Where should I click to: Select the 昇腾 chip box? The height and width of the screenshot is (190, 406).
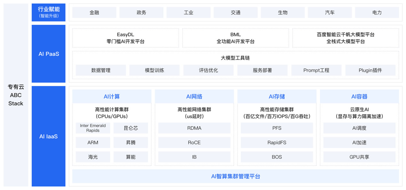pyautogui.click(x=131, y=142)
